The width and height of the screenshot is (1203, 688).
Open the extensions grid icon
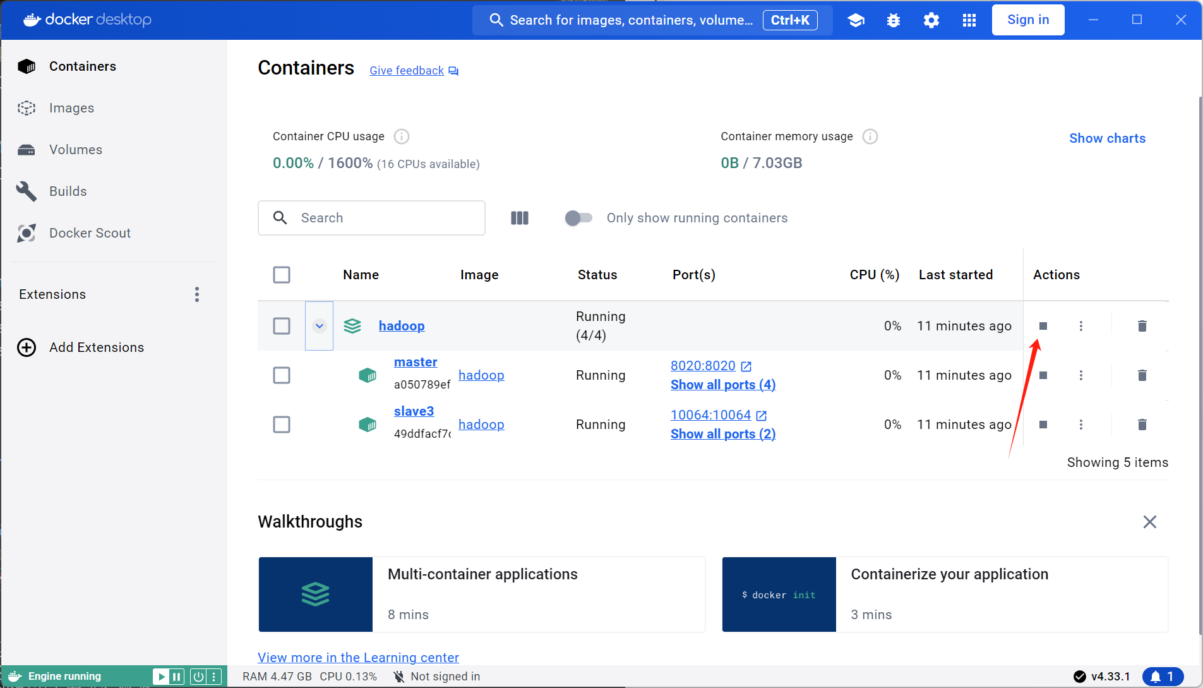pos(969,20)
